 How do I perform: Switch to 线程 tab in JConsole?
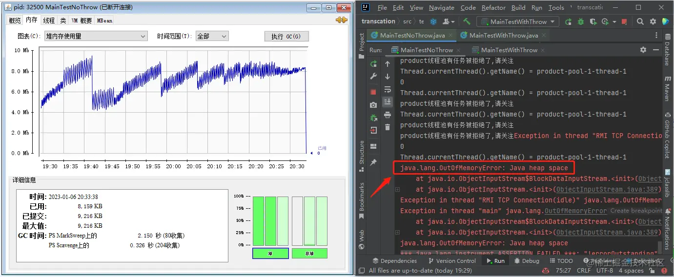click(x=49, y=20)
